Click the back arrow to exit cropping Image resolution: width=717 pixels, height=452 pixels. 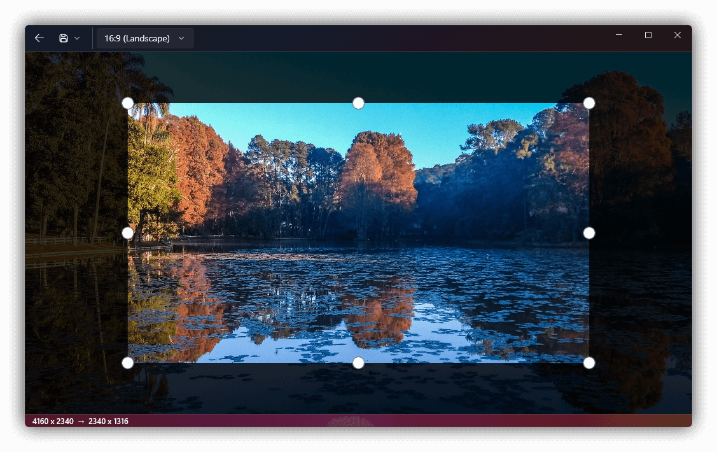[x=39, y=38]
